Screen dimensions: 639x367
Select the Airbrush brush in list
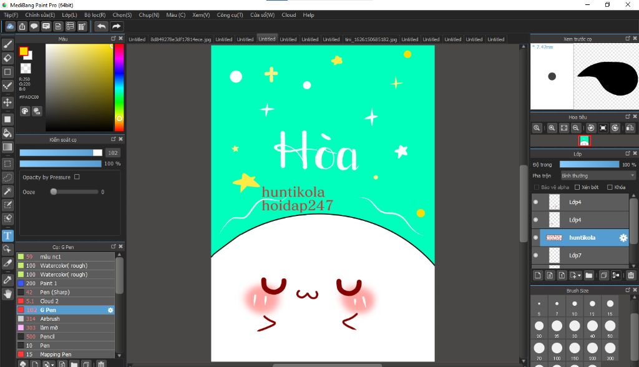tap(50, 319)
